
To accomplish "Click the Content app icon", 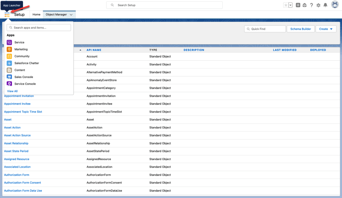I will click(x=9, y=70).
